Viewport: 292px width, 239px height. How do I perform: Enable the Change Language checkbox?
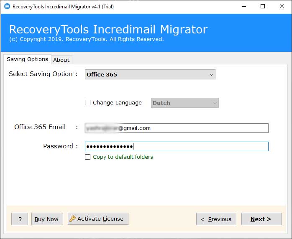pyautogui.click(x=87, y=102)
